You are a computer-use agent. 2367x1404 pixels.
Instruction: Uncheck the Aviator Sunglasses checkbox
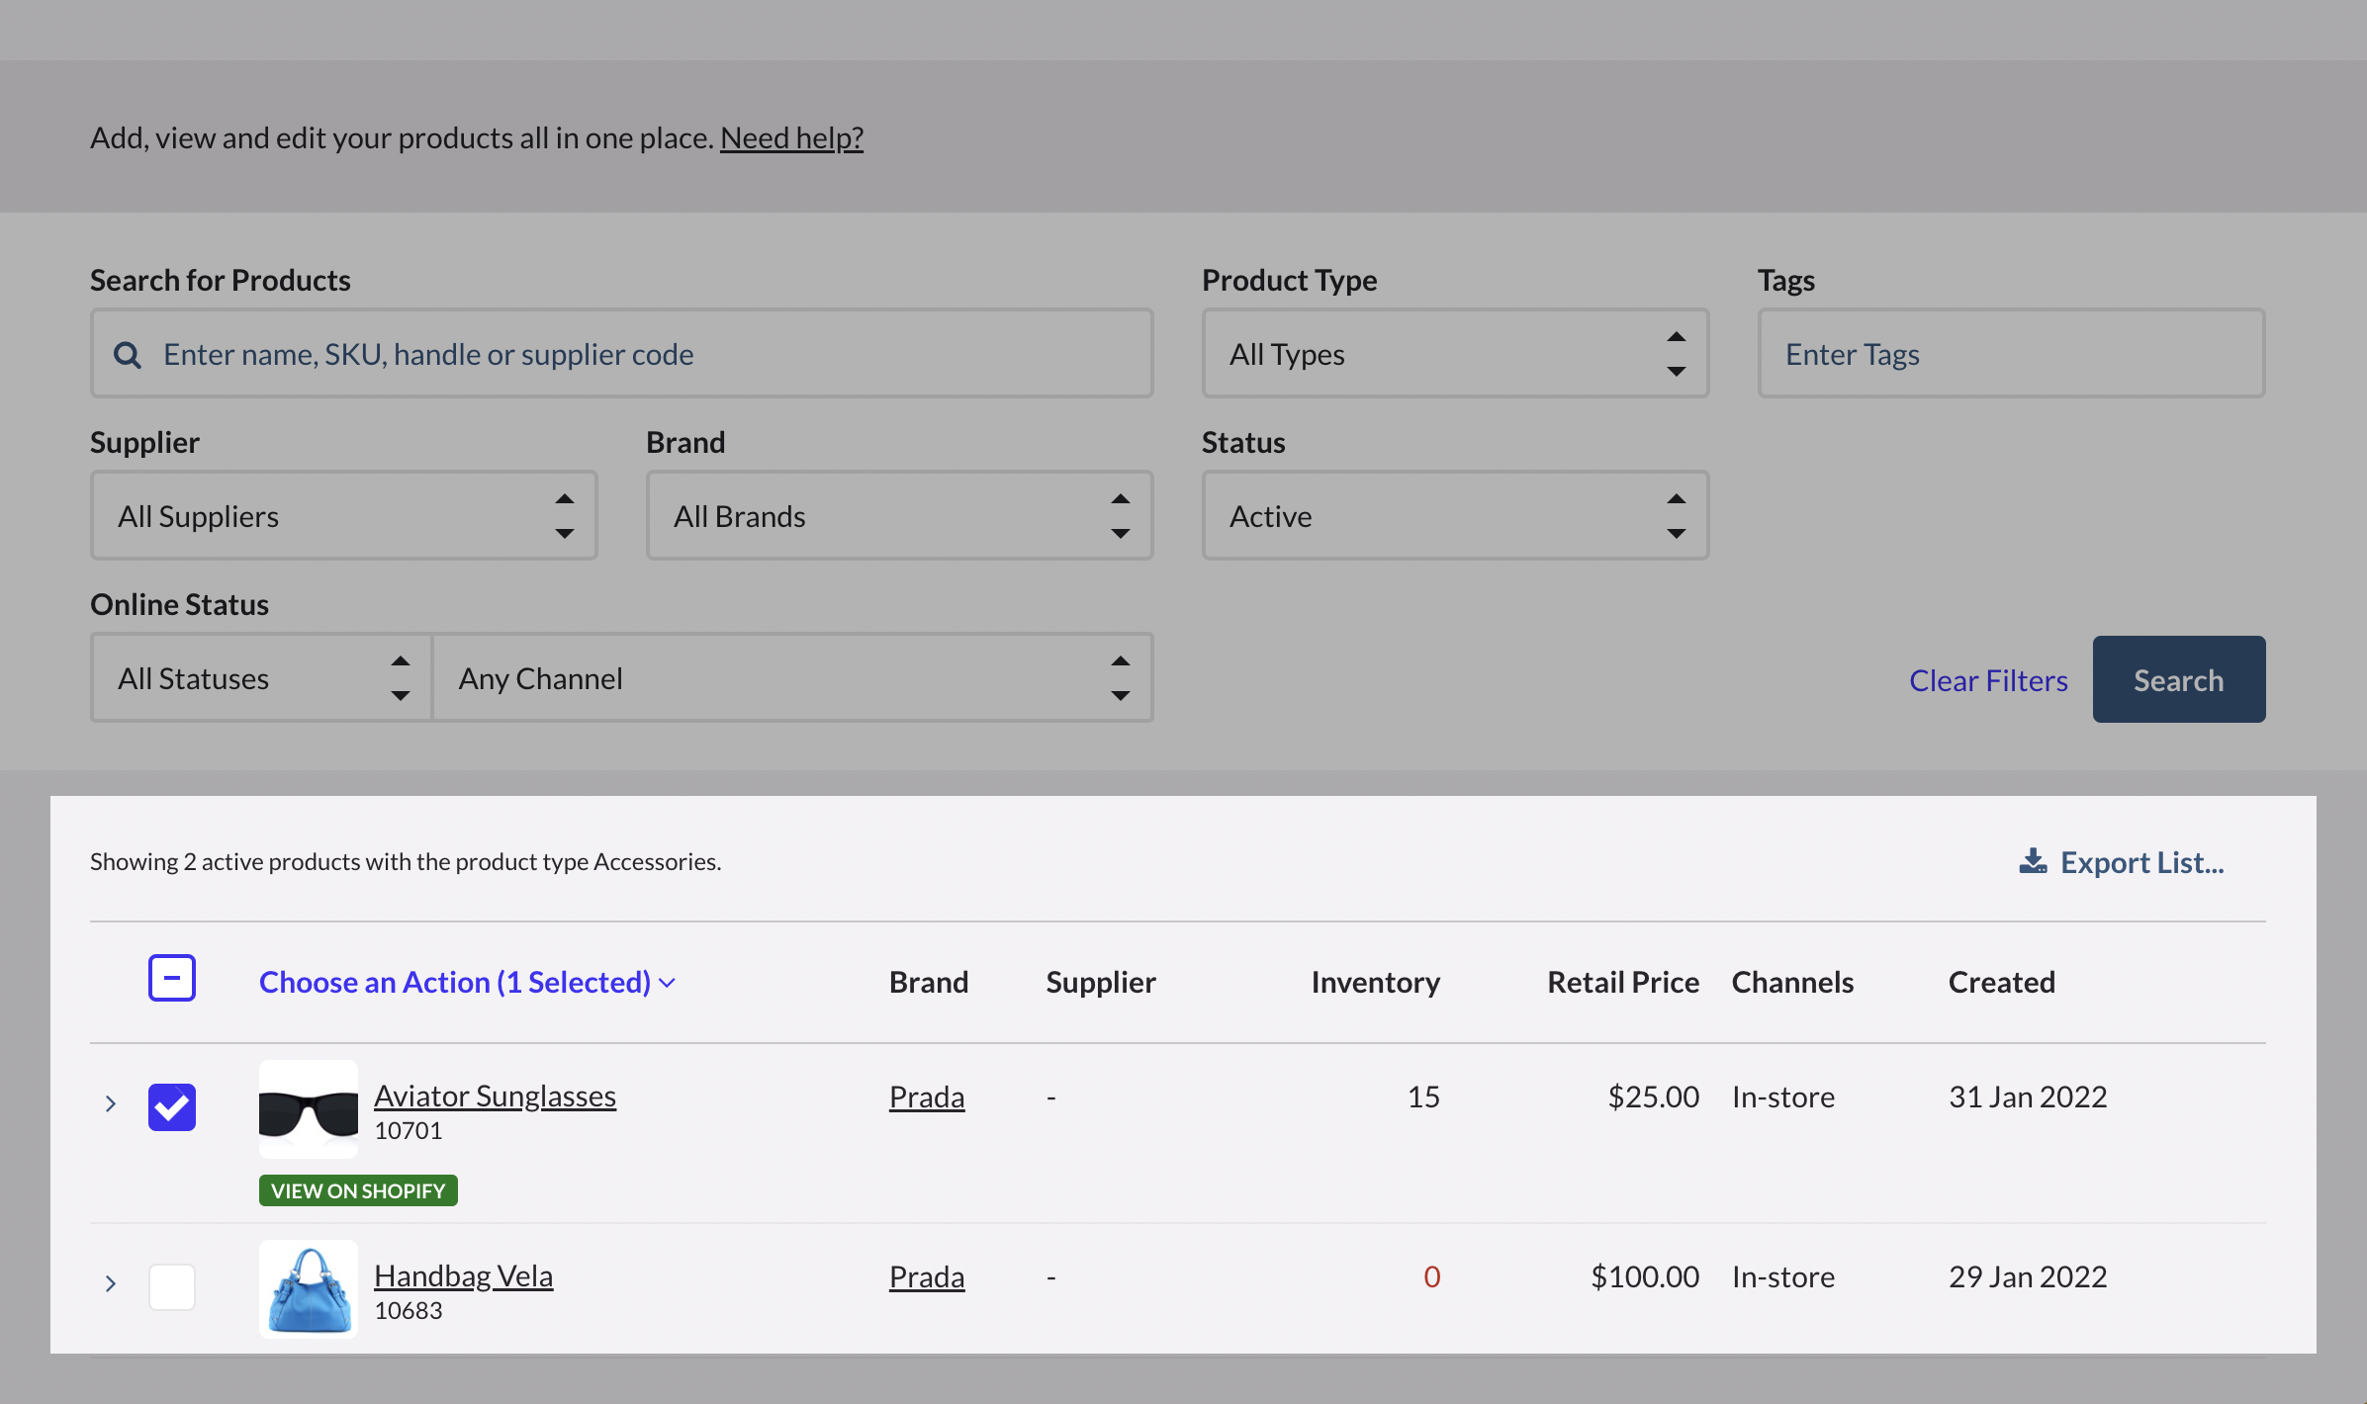[172, 1106]
